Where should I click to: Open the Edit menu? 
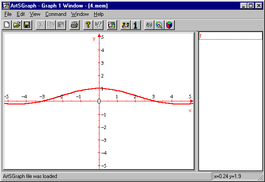point(21,14)
